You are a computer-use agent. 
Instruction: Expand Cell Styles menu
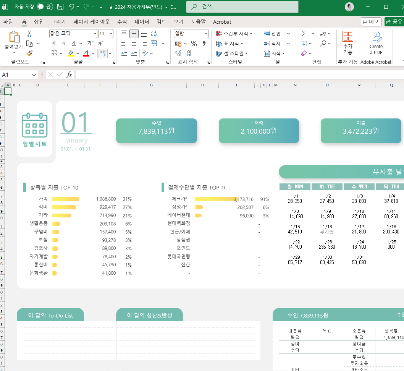tap(232, 53)
